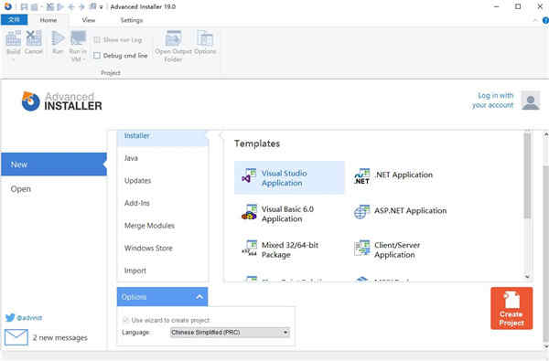Click the .NET Application template icon
The image size is (549, 361).
361,176
